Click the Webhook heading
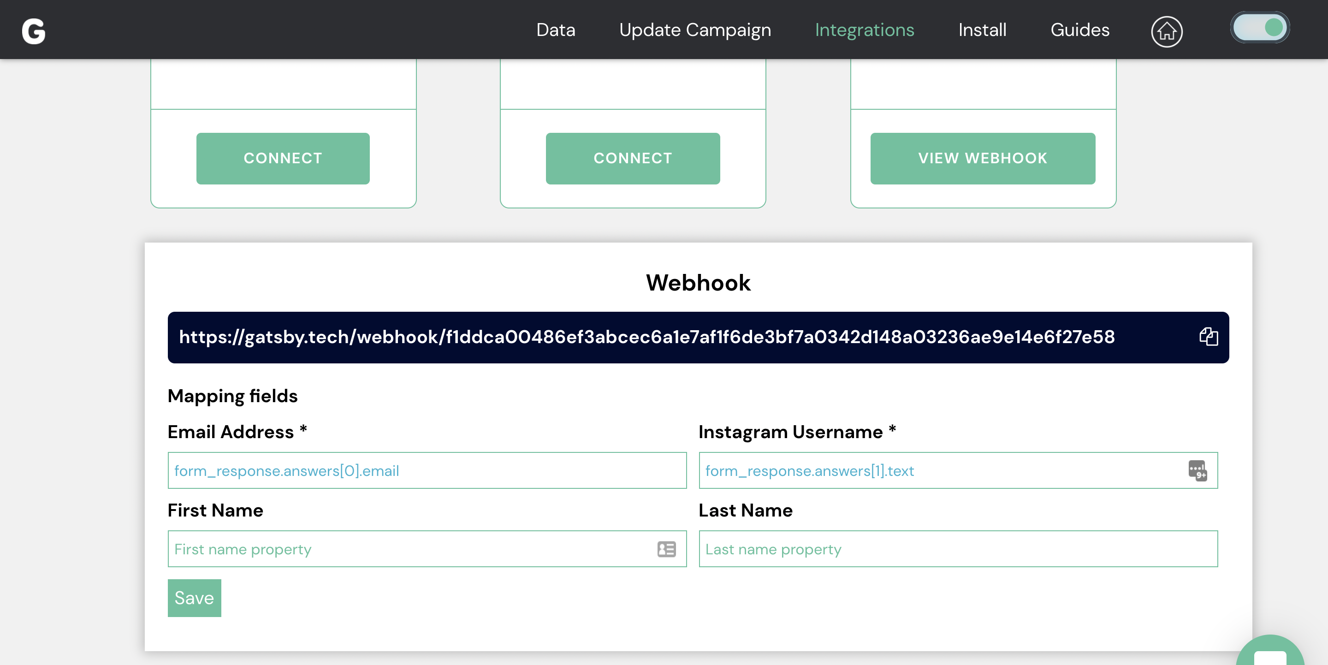 tap(698, 283)
